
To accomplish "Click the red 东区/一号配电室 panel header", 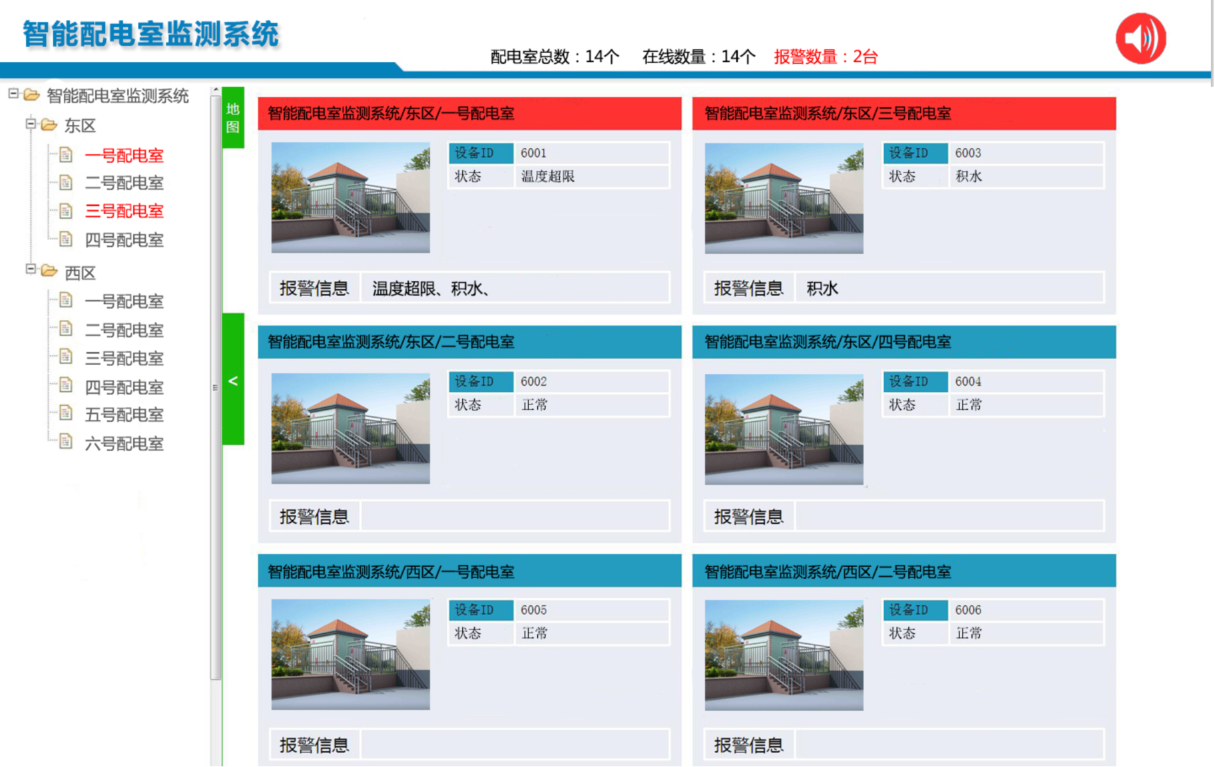I will tap(469, 114).
